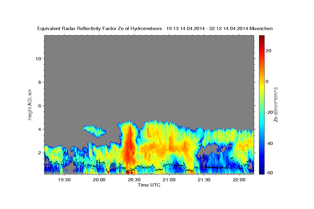The height and width of the screenshot is (209, 314).
Task: Click the plot title 'Equivalent Radar Reflectivity Factor Ze of Hydrometeors'
Action: [x=100, y=28]
